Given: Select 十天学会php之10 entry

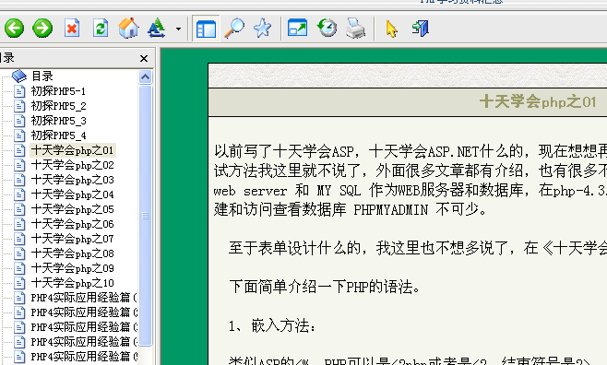Looking at the screenshot, I should point(73,283).
